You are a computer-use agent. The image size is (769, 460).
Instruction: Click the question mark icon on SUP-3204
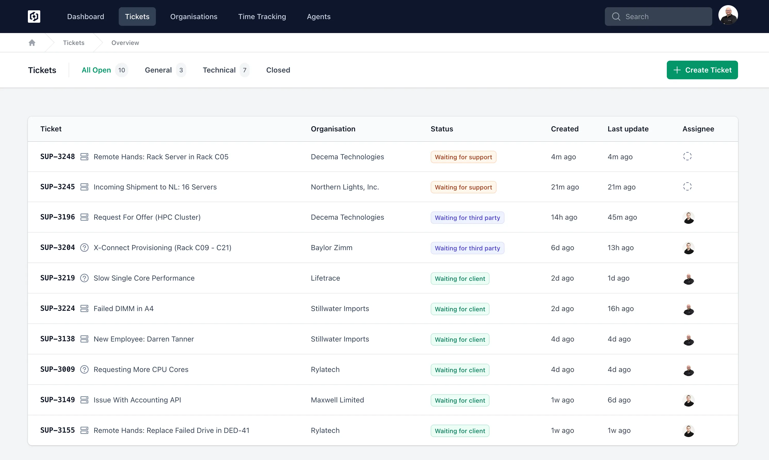click(84, 247)
